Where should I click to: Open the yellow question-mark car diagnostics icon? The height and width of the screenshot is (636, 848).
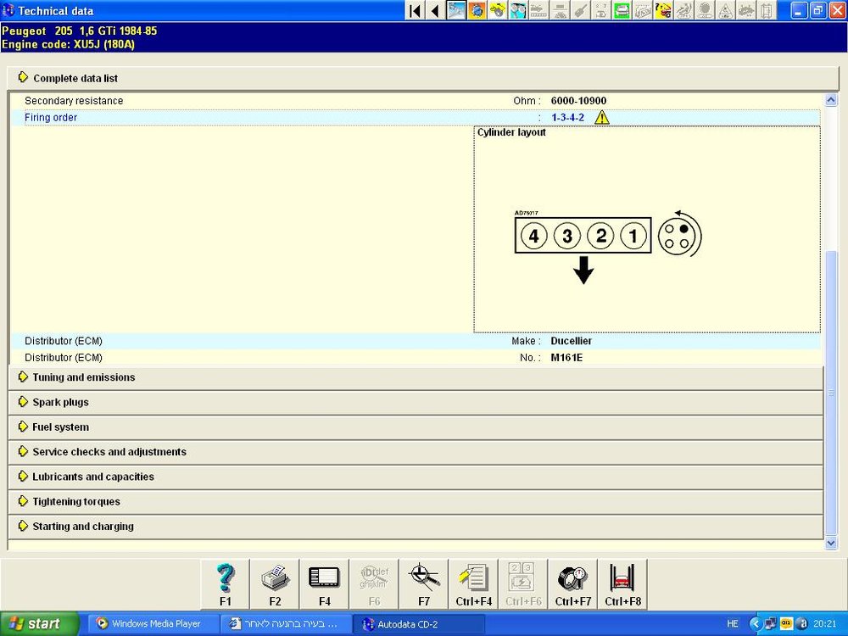663,10
